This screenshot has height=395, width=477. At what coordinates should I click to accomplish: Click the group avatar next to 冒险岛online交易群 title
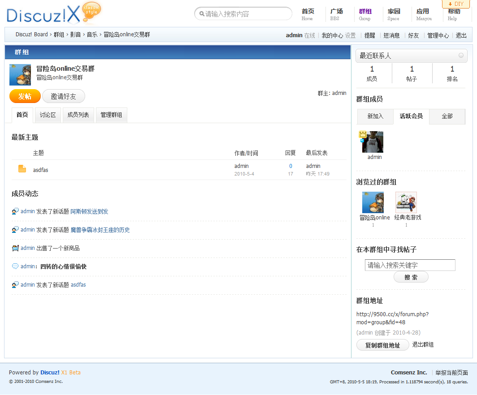click(20, 75)
